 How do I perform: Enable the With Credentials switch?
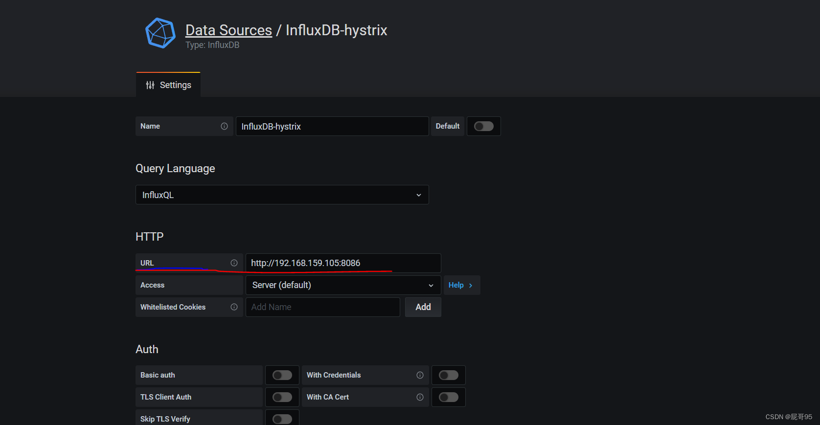coord(449,375)
